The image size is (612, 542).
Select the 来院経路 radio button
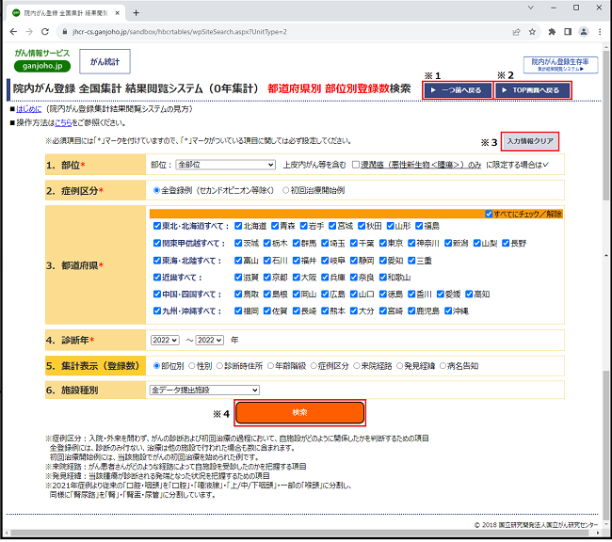(x=356, y=366)
